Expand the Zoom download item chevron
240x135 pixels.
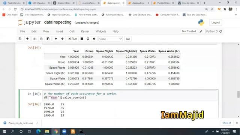(x=37, y=123)
